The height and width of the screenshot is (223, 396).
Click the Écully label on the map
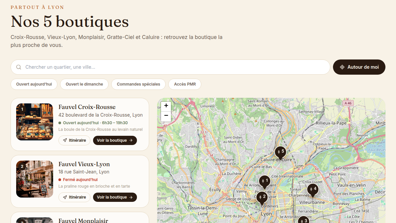pyautogui.click(x=215, y=190)
